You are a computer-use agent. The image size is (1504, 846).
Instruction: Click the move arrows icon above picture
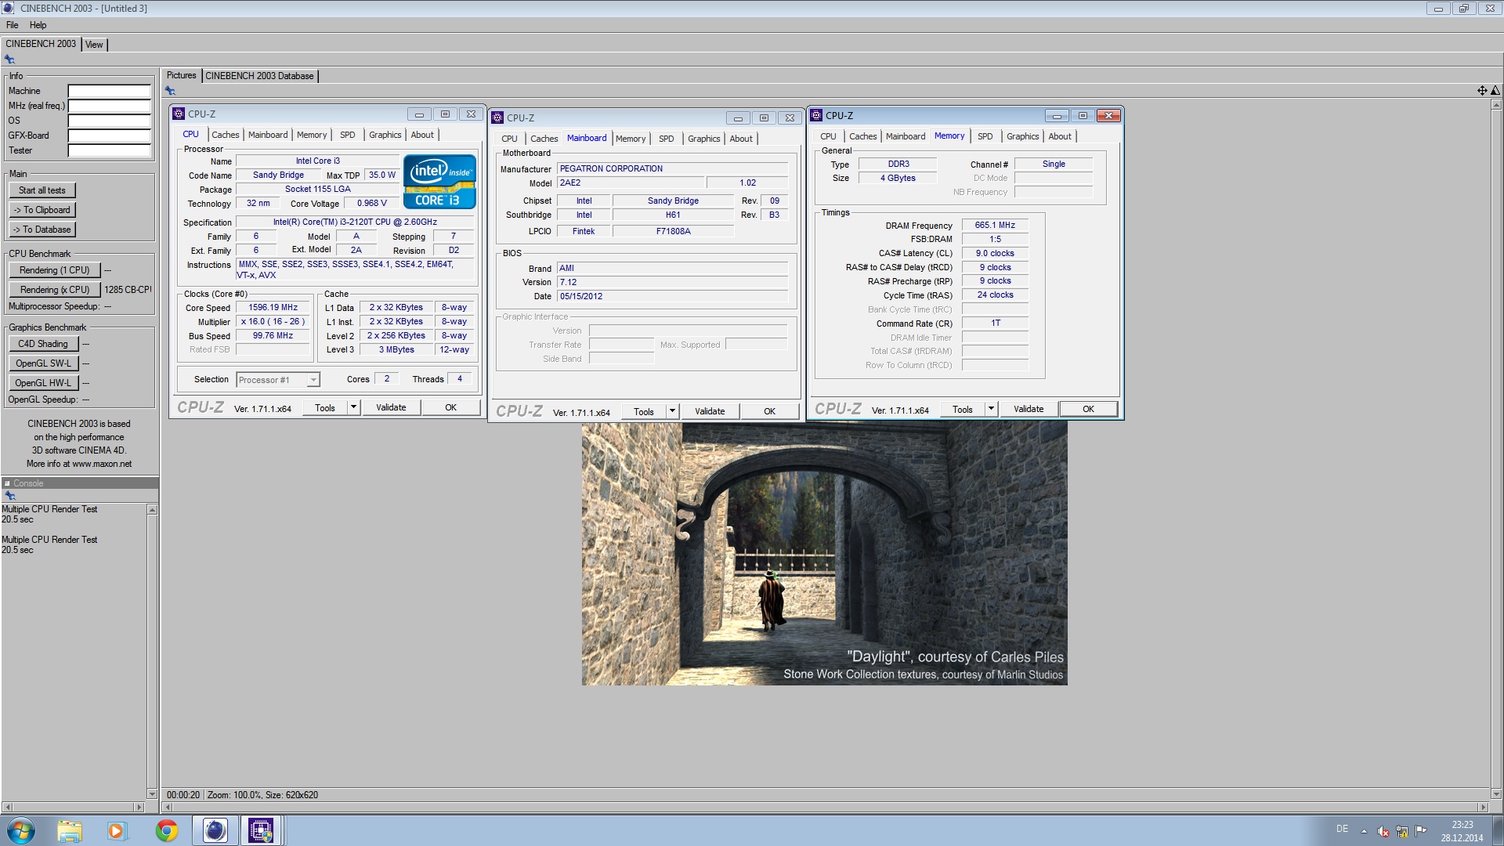coord(1482,91)
